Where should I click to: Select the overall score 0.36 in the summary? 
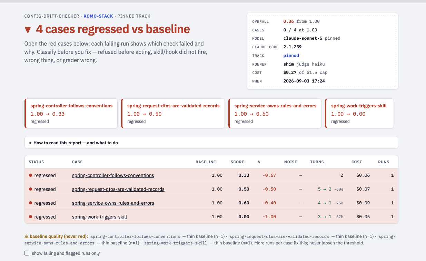click(x=289, y=21)
